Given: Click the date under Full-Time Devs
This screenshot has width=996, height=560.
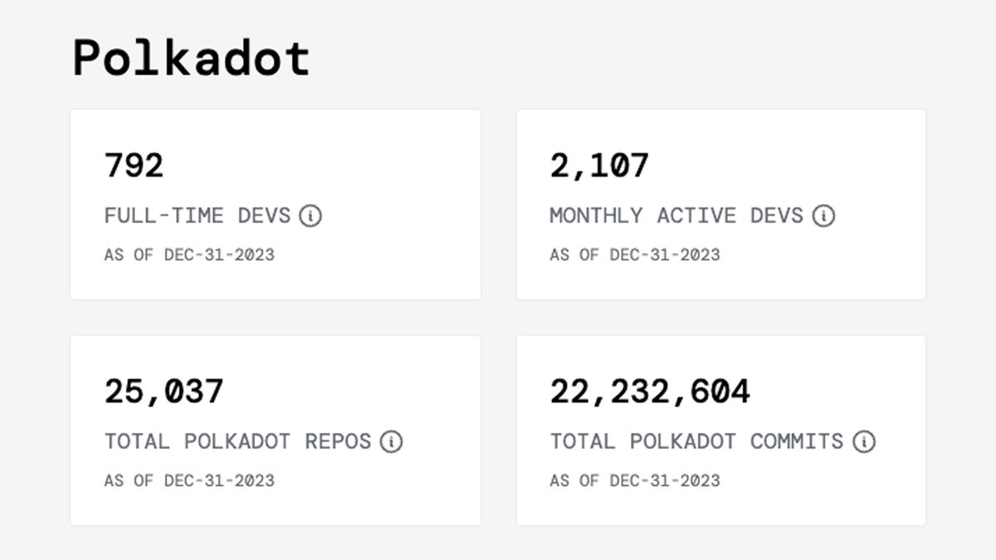Looking at the screenshot, I should pos(189,255).
